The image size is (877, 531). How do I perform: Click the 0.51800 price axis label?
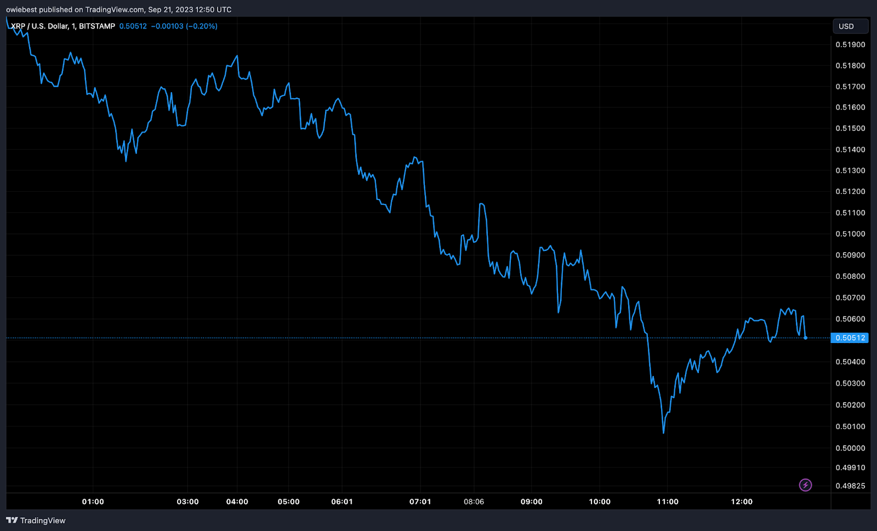tap(850, 65)
